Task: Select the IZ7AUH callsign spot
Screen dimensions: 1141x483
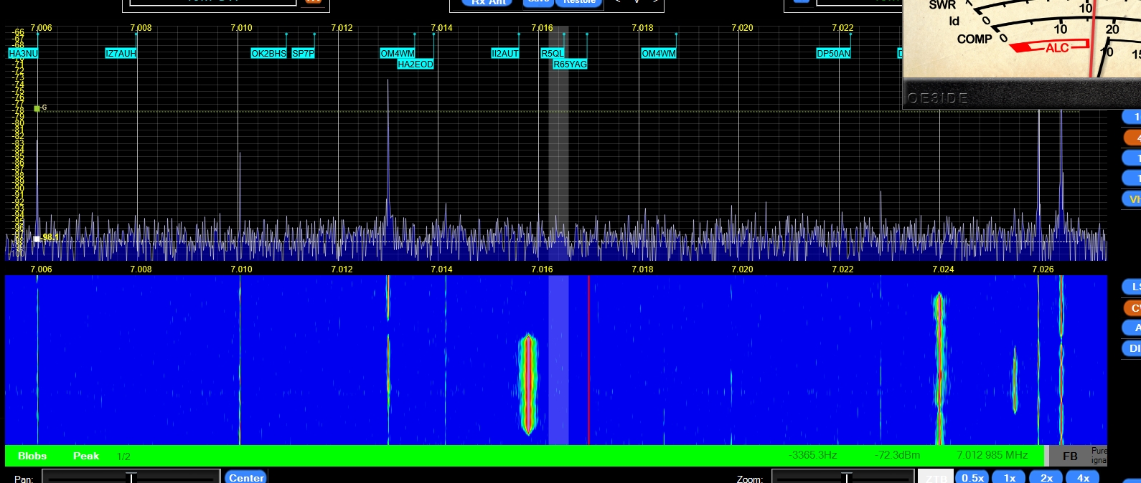Action: tap(121, 54)
